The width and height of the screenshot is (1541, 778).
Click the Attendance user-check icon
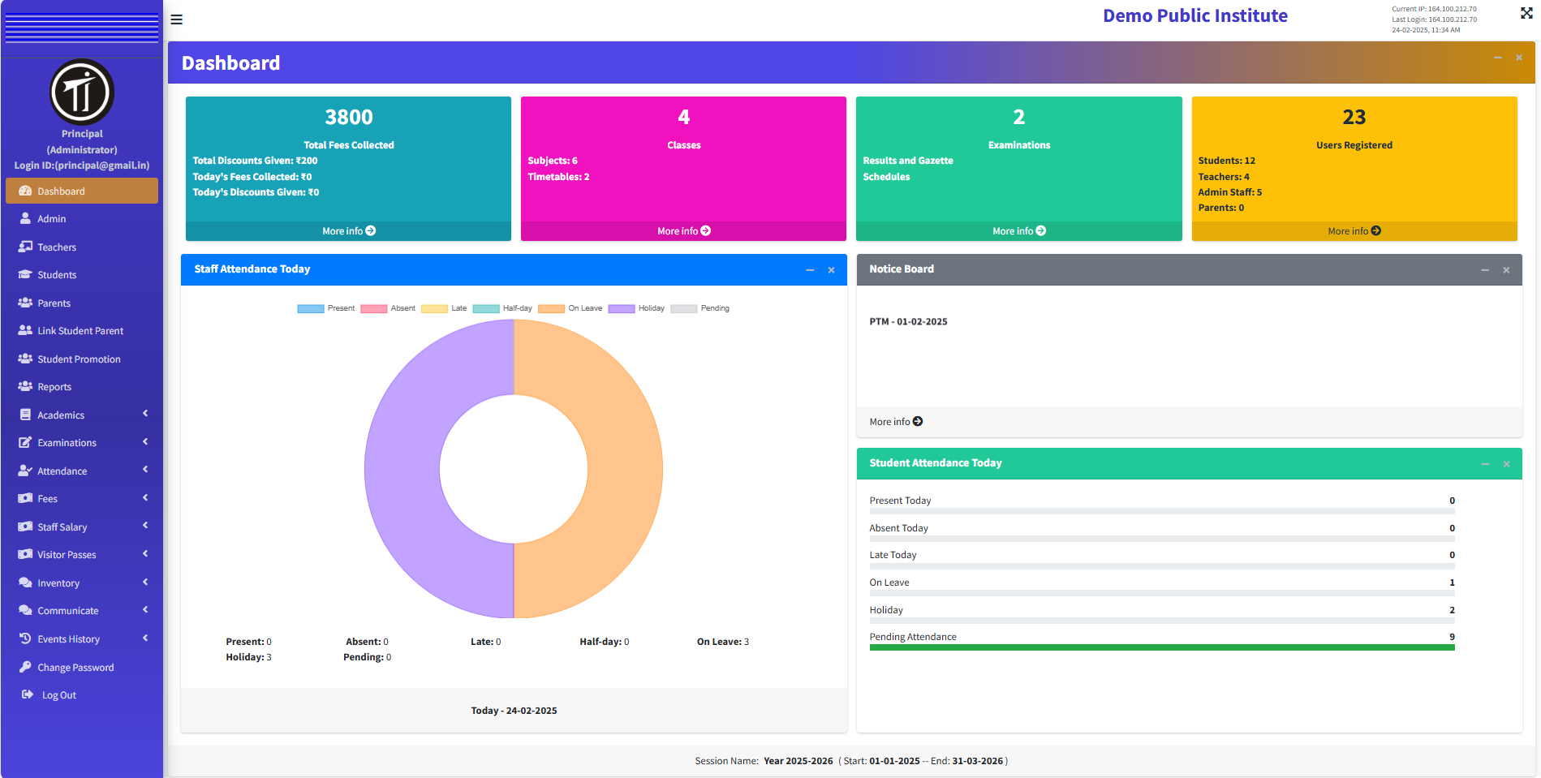[x=25, y=471]
